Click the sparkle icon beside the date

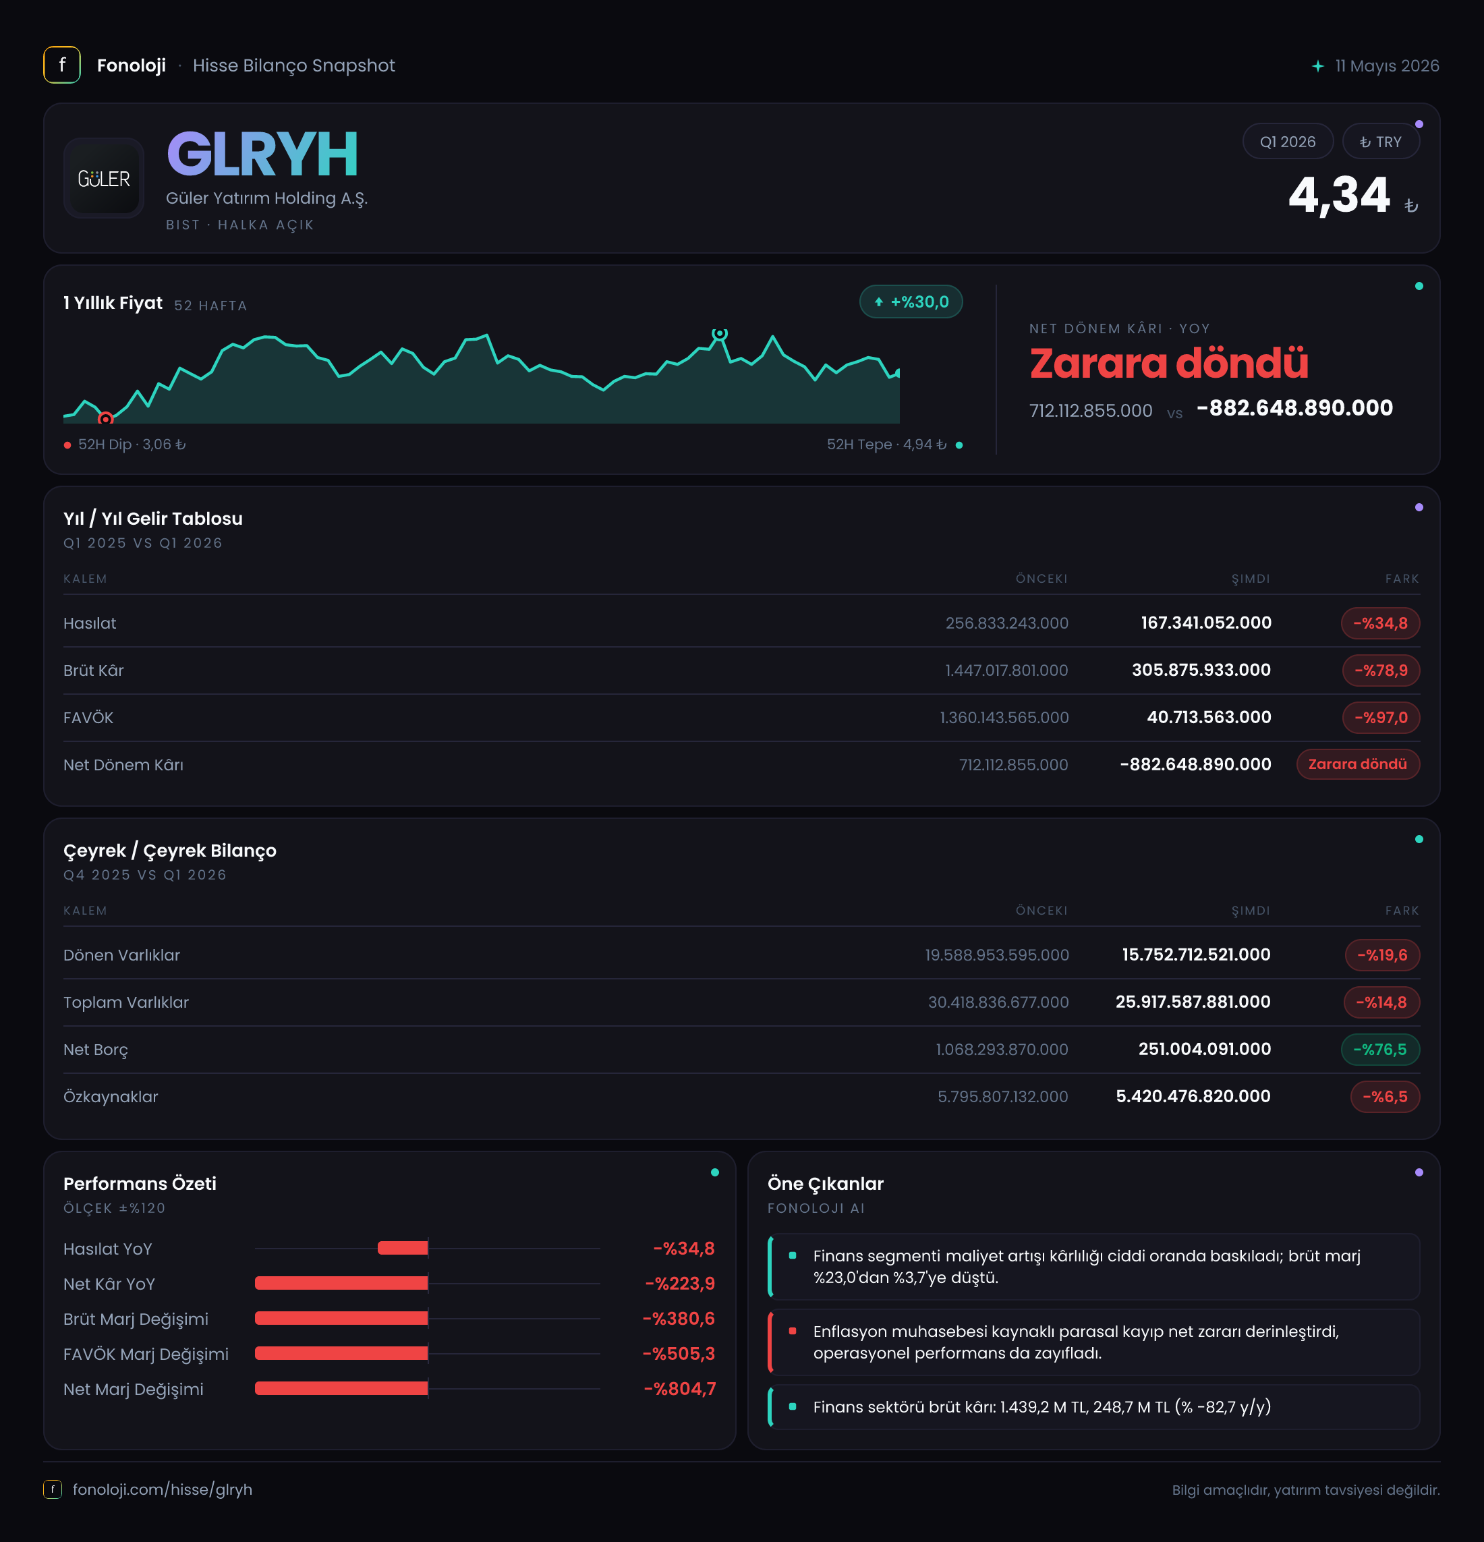[1318, 66]
